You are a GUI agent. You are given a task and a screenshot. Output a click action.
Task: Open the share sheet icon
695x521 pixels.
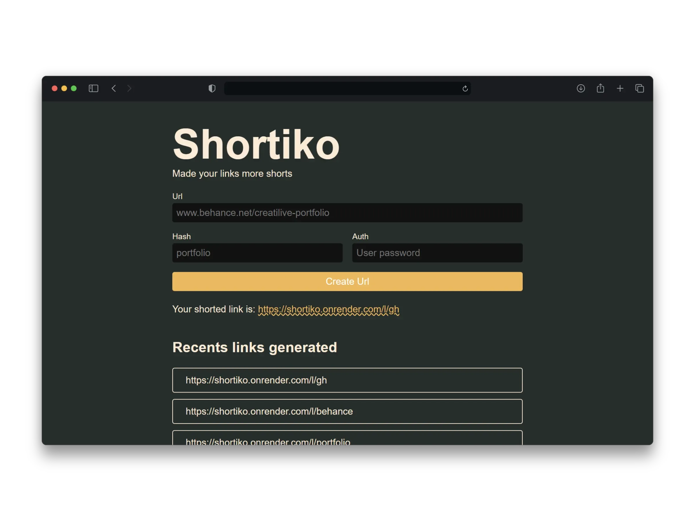[600, 88]
